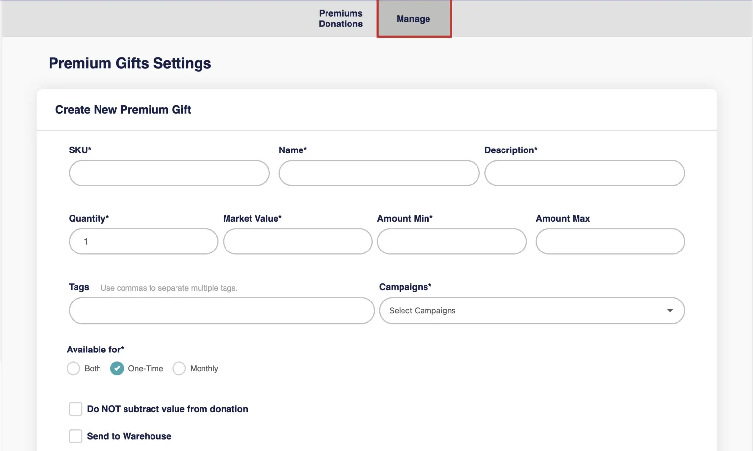
Task: Expand Campaigns list using the caret arrow
Action: [x=670, y=311]
